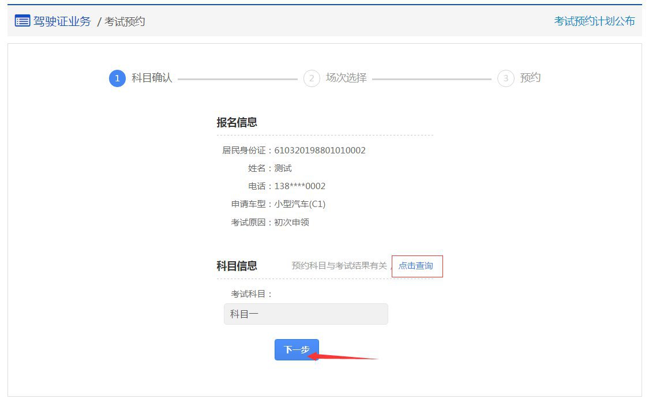Viewport: 660px width, 410px height.
Task: Click the list icon beside 驾驶证业务
Action: click(22, 21)
